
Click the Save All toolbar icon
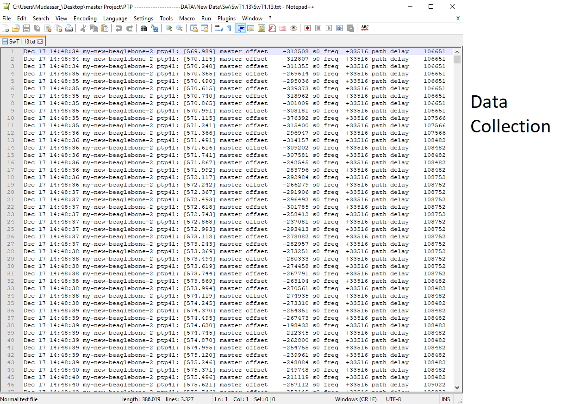(x=37, y=28)
